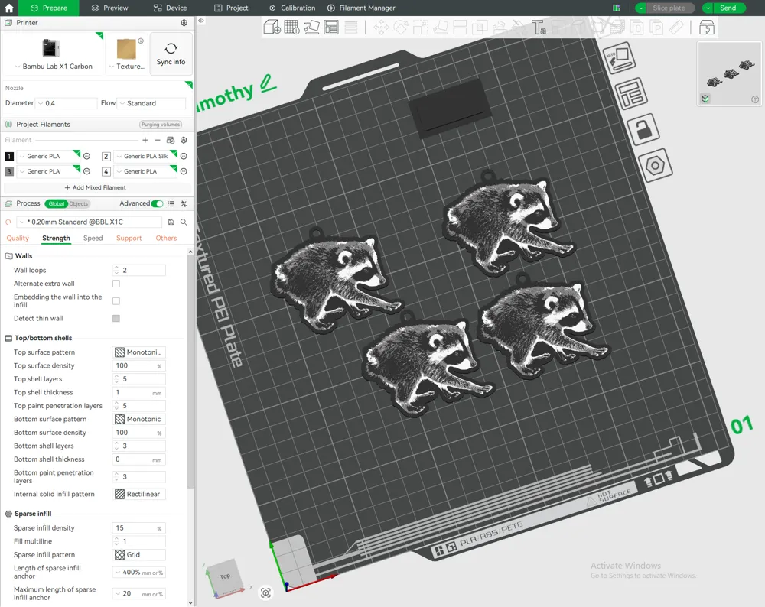The height and width of the screenshot is (607, 765).
Task: Open the Top surface pattern dropdown
Action: (139, 352)
